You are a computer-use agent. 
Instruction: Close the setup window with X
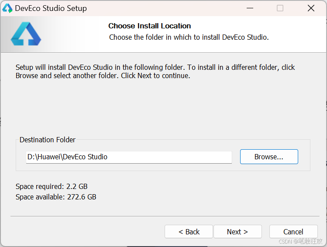(311, 8)
